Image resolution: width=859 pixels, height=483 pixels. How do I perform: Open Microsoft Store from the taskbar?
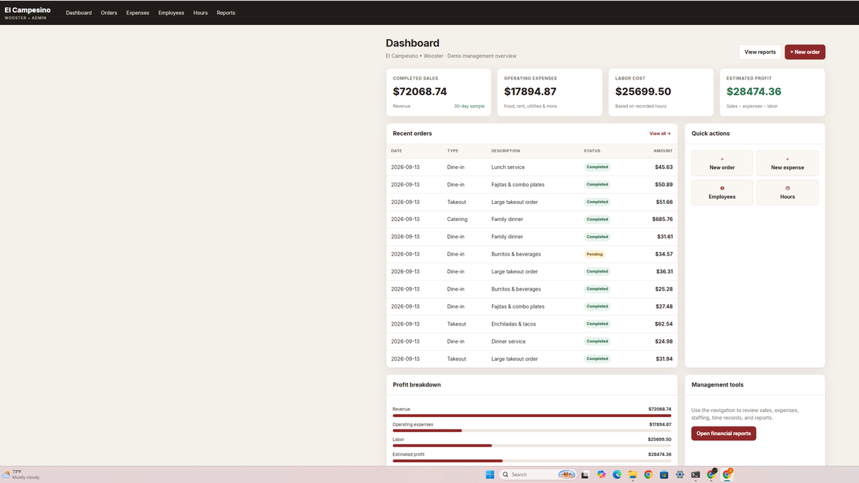pyautogui.click(x=664, y=474)
